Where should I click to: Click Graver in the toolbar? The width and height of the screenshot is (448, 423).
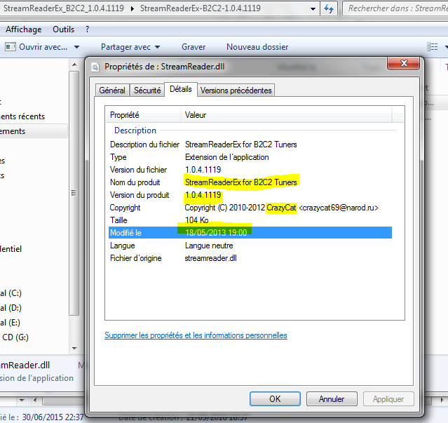tap(194, 47)
